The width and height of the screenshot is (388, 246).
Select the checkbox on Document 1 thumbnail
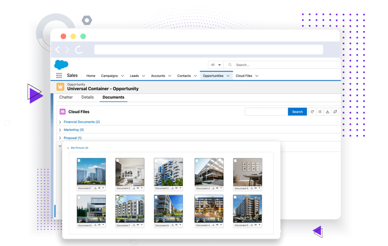(x=79, y=160)
